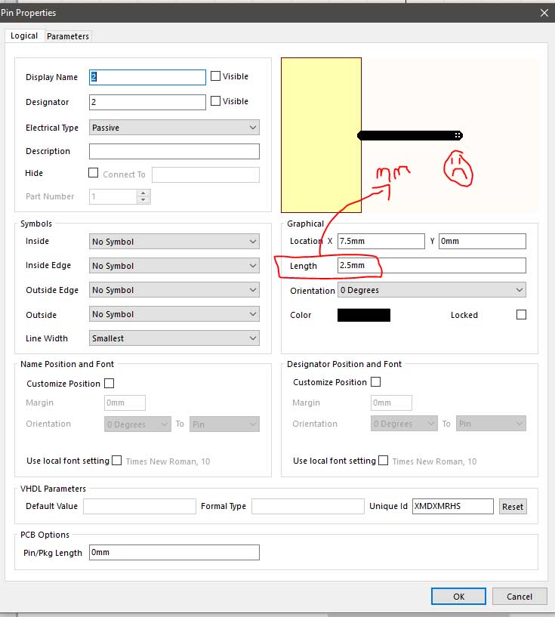
Task: Close the Pin Properties dialog
Action: pyautogui.click(x=544, y=12)
